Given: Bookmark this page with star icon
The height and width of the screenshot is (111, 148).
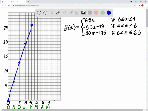Looking at the screenshot, I should 135,6.
